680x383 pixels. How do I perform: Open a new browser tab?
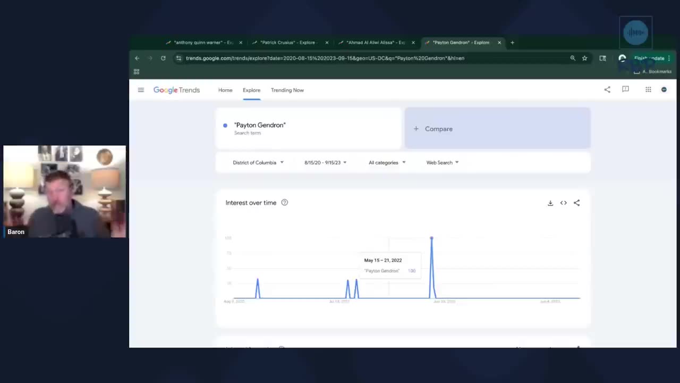pos(512,43)
